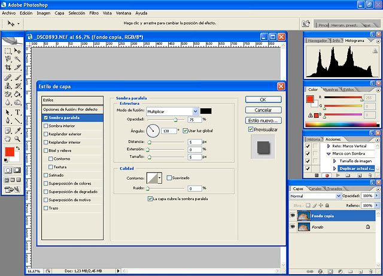This screenshot has width=383, height=276.
Task: Select the Type tool
Action: tap(17, 113)
